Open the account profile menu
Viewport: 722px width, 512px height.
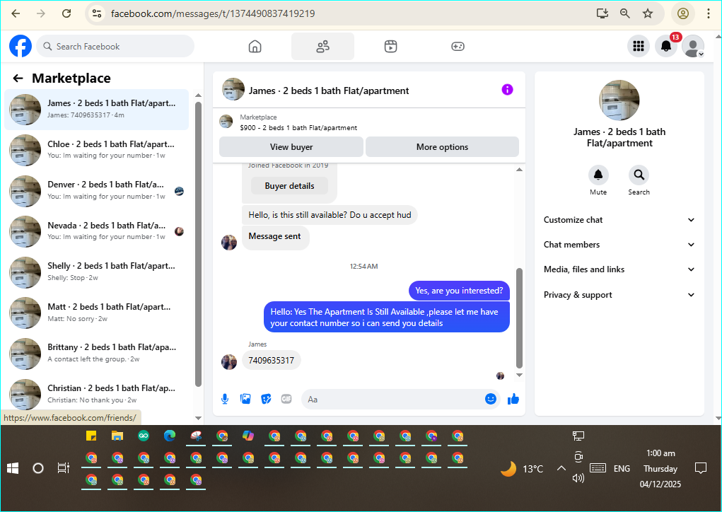click(x=693, y=46)
